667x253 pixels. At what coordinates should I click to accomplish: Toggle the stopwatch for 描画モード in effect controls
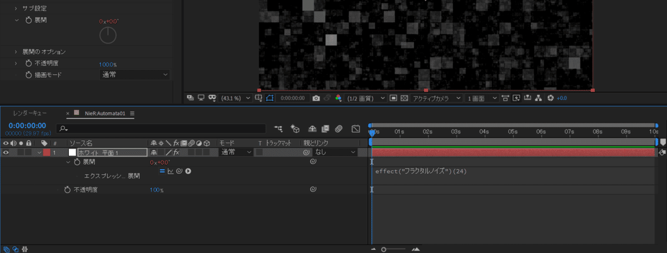(x=28, y=74)
